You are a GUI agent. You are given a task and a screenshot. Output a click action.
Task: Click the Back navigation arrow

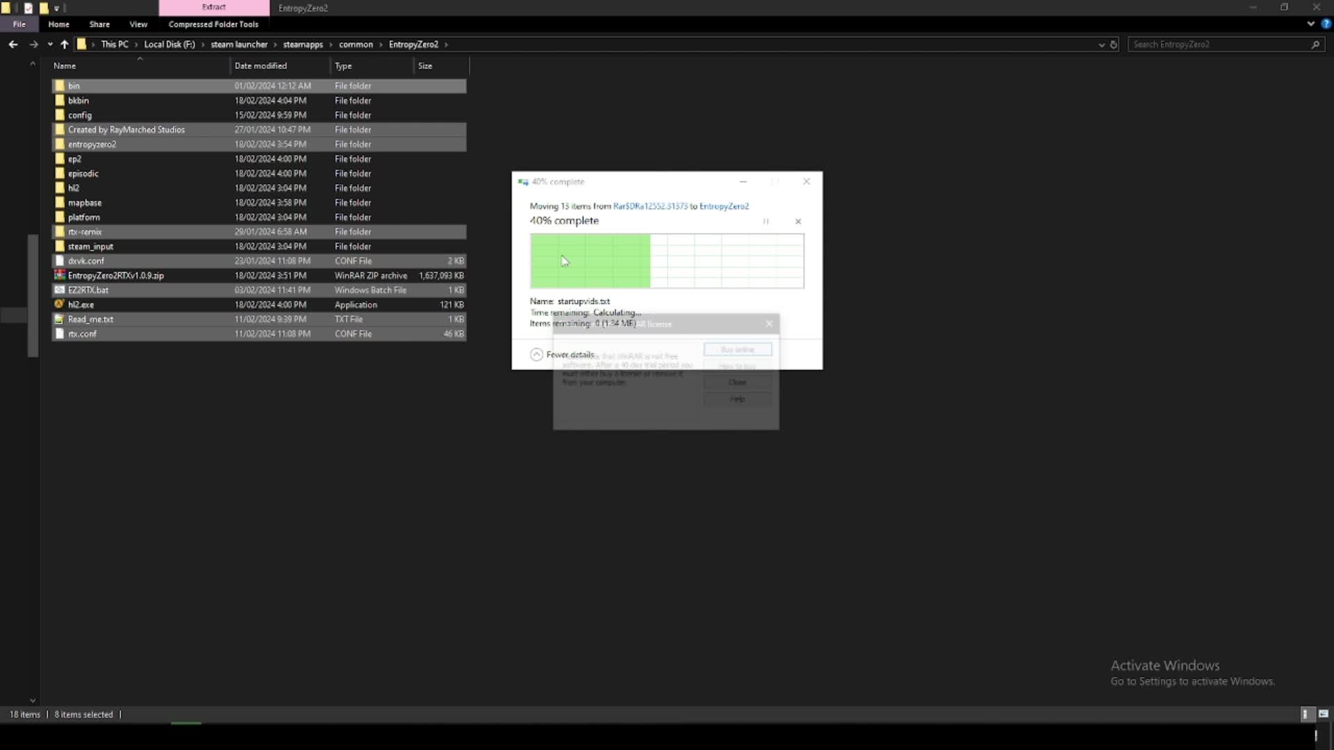click(13, 44)
